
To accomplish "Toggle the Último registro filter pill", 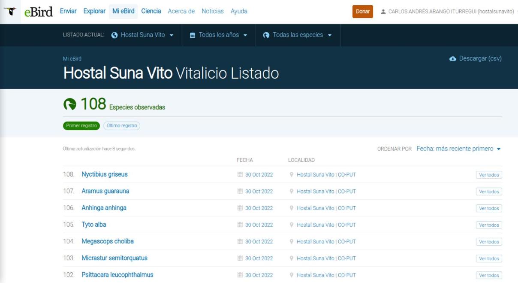I will [x=122, y=126].
